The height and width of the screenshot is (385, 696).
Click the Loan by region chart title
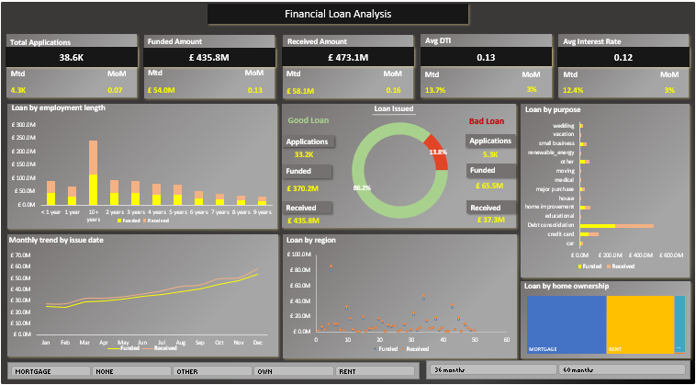(311, 240)
